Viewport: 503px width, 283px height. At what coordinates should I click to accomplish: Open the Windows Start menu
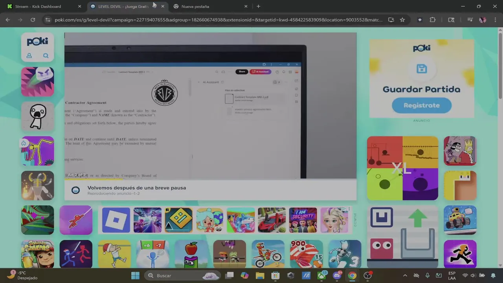[x=135, y=276]
